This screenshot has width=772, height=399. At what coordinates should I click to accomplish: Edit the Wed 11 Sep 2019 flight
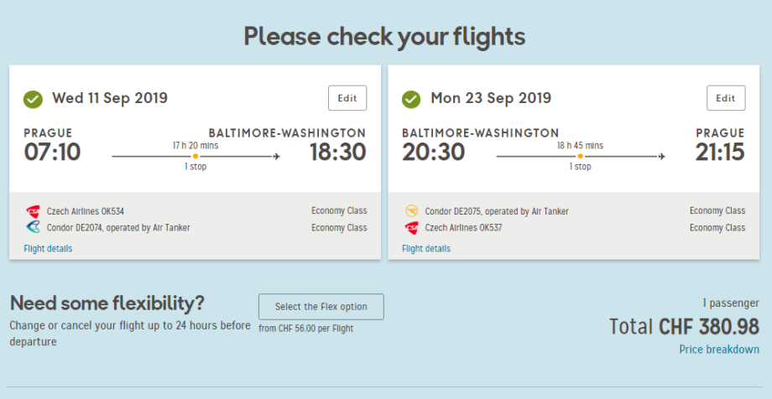click(347, 98)
